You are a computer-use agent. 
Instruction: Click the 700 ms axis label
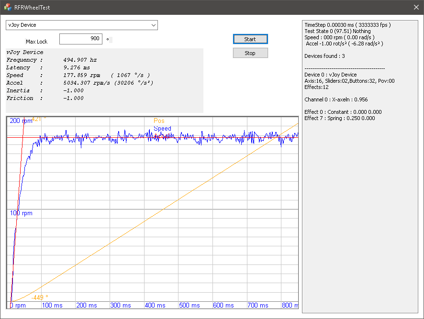pyautogui.click(x=257, y=305)
